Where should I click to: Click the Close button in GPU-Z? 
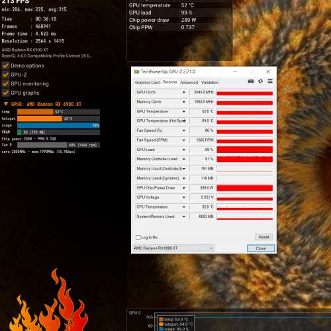[261, 248]
